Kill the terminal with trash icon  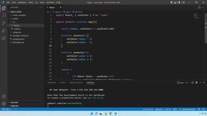point(196,82)
